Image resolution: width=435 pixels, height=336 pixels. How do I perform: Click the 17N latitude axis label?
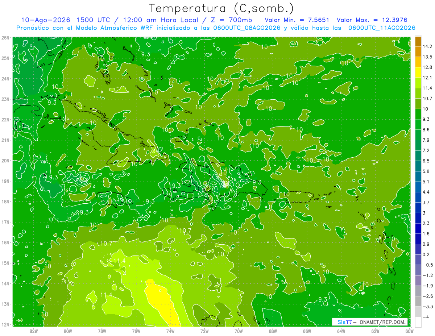[5, 222]
